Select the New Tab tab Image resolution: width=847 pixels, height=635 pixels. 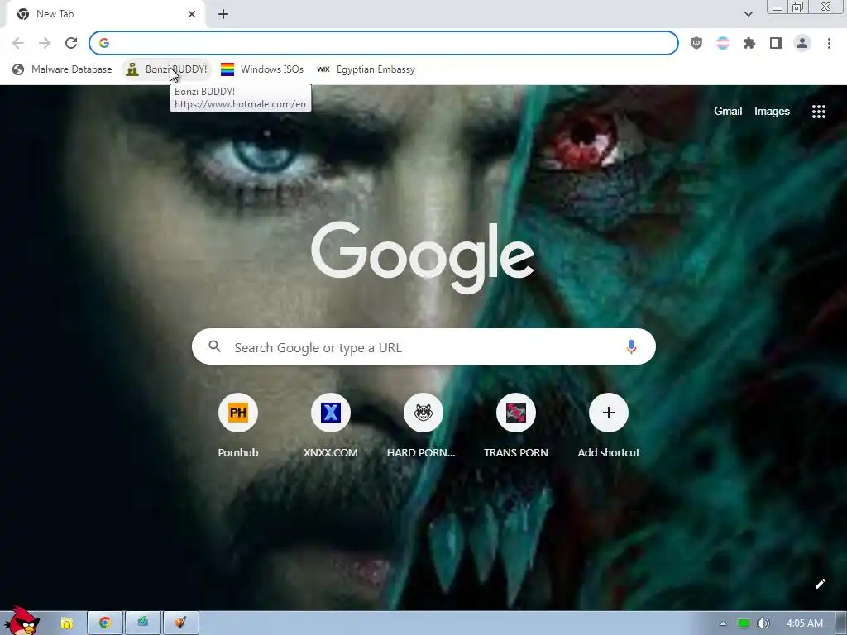pyautogui.click(x=105, y=14)
